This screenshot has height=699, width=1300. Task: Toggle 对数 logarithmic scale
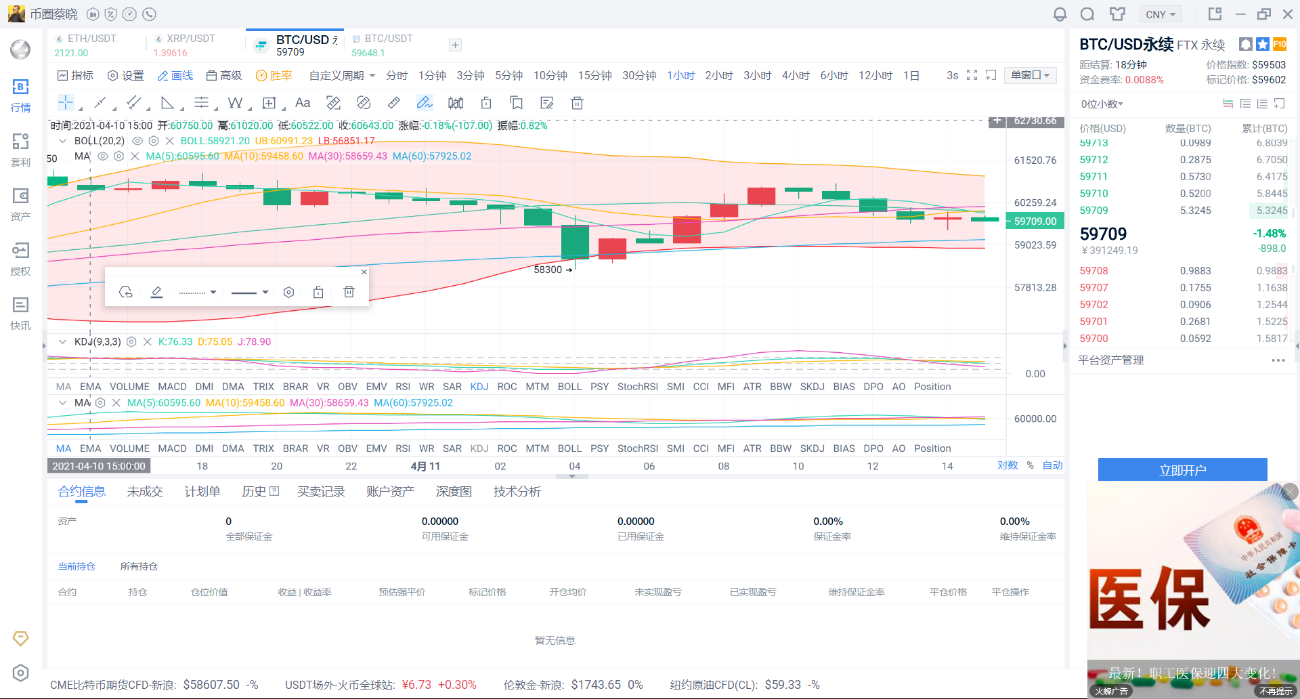pyautogui.click(x=1007, y=465)
